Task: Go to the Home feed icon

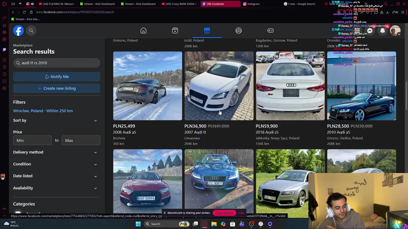Action: pos(143,31)
